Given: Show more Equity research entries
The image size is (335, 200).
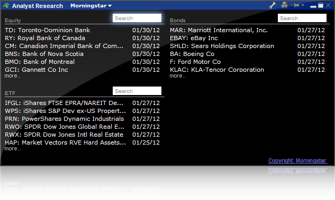Looking at the screenshot, I should [x=12, y=76].
